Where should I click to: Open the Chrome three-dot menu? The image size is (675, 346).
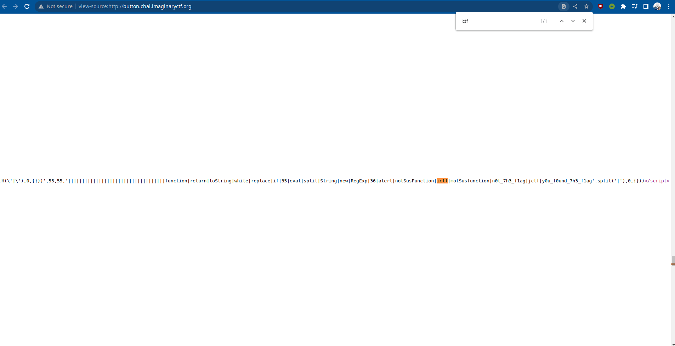tap(669, 6)
